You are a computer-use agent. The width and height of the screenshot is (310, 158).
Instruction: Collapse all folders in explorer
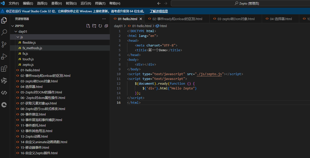coord(106,26)
